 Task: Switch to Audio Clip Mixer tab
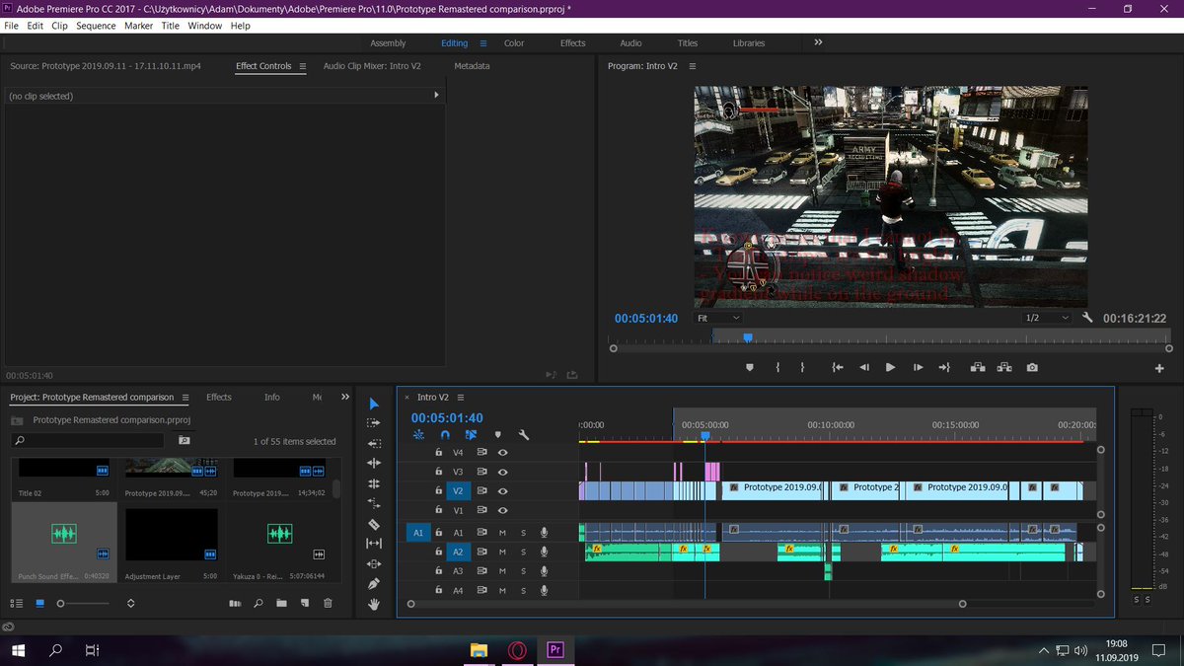pyautogui.click(x=372, y=66)
